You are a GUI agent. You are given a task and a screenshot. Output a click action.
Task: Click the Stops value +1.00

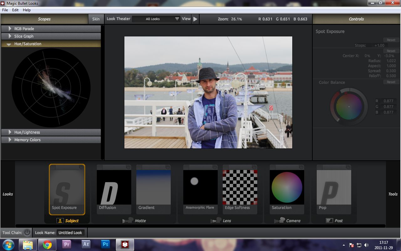pyautogui.click(x=379, y=45)
